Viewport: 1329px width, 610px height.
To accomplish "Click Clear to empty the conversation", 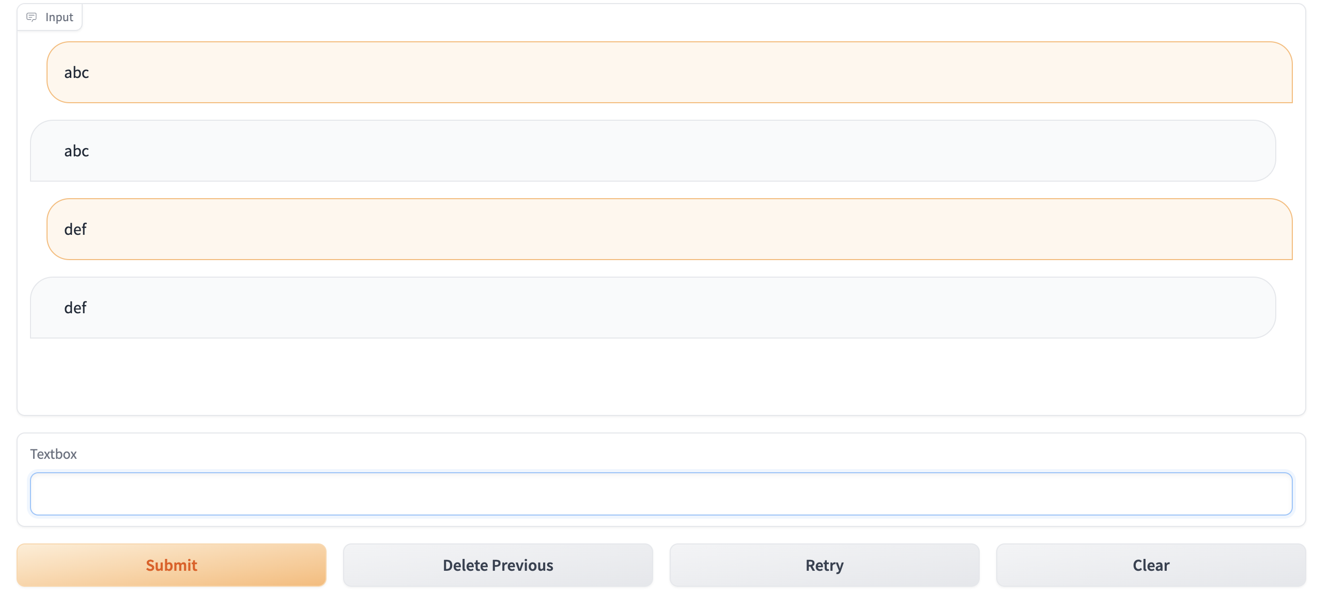I will 1150,565.
